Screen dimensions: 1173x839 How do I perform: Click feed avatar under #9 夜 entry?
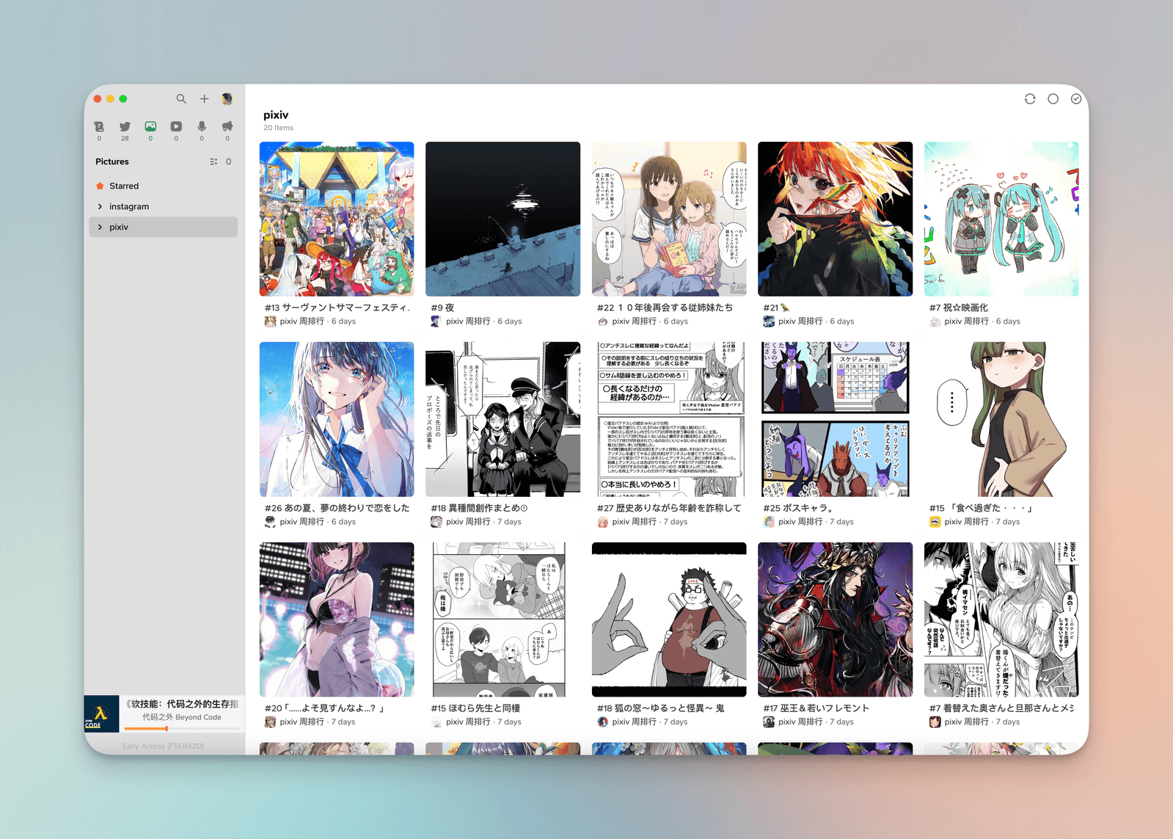click(436, 322)
